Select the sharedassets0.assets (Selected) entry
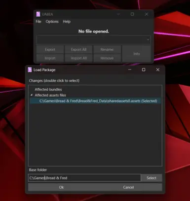 [x=95, y=101]
